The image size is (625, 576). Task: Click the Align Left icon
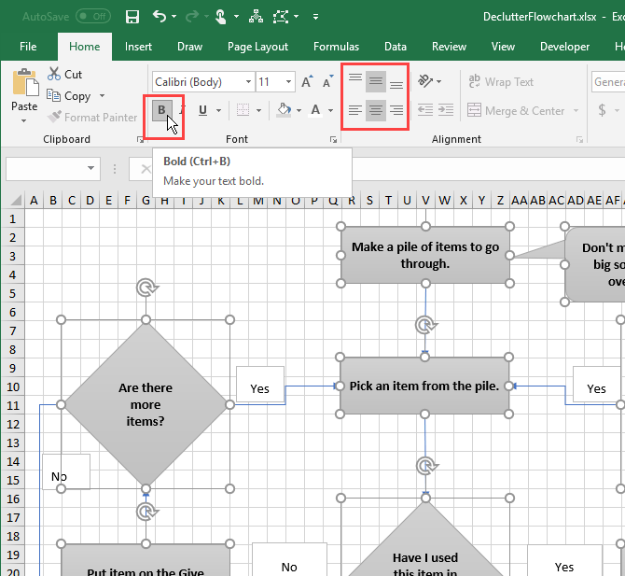pyautogui.click(x=355, y=110)
